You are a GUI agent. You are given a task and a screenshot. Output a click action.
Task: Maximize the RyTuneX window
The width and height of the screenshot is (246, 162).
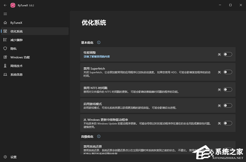230,5
